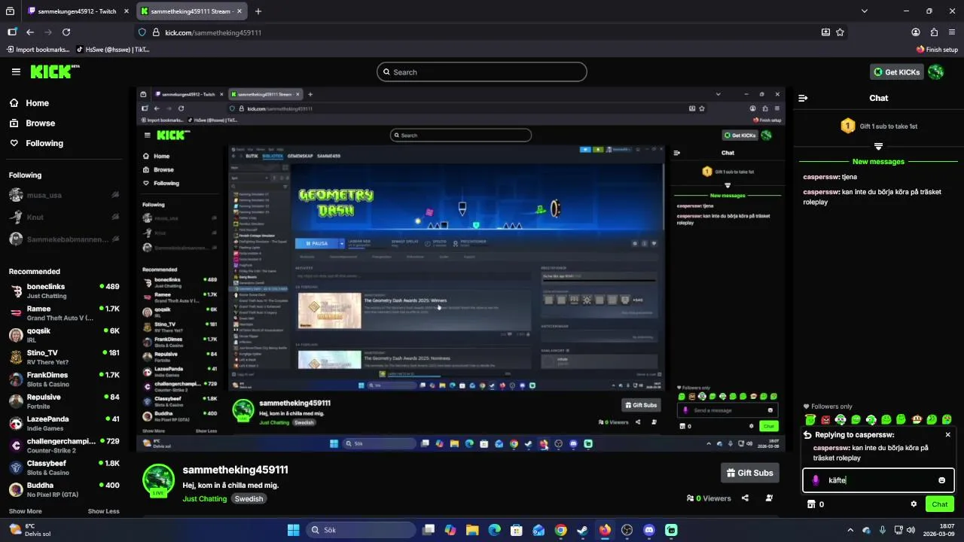964x542 pixels.
Task: Open File Explorer from the taskbar
Action: click(x=472, y=530)
